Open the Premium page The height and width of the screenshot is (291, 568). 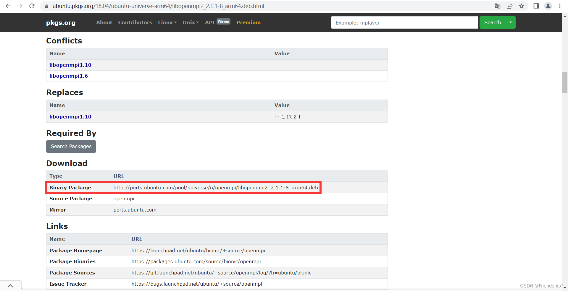(248, 22)
